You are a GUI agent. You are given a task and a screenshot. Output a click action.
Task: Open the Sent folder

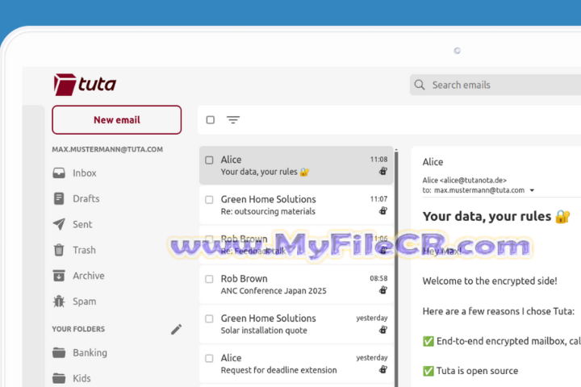pyautogui.click(x=82, y=224)
